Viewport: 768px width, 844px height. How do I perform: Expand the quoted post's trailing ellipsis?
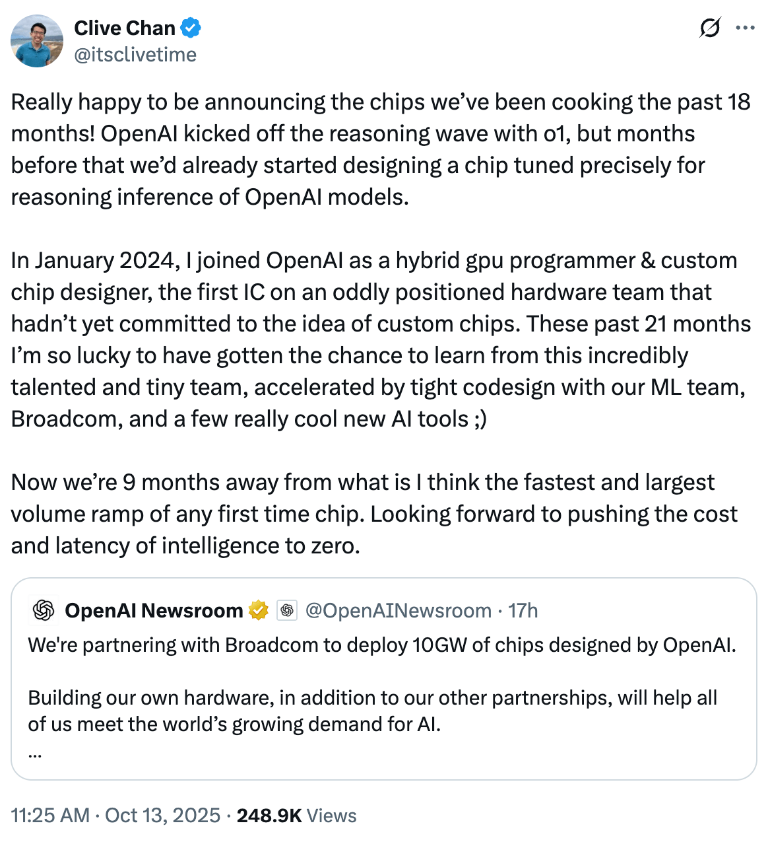[36, 752]
